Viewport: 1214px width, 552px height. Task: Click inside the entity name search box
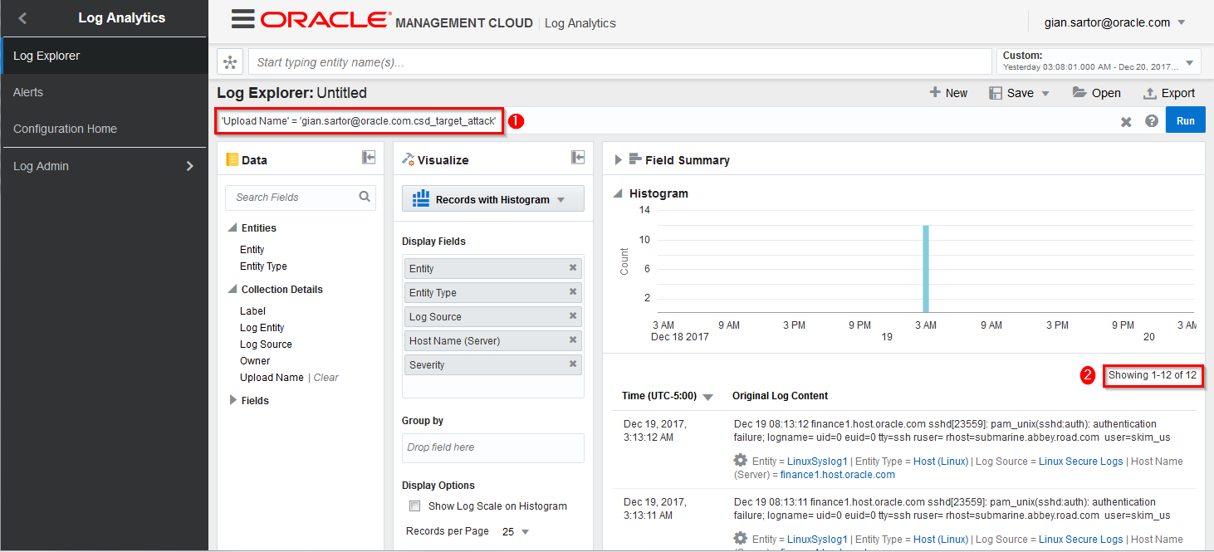click(619, 62)
